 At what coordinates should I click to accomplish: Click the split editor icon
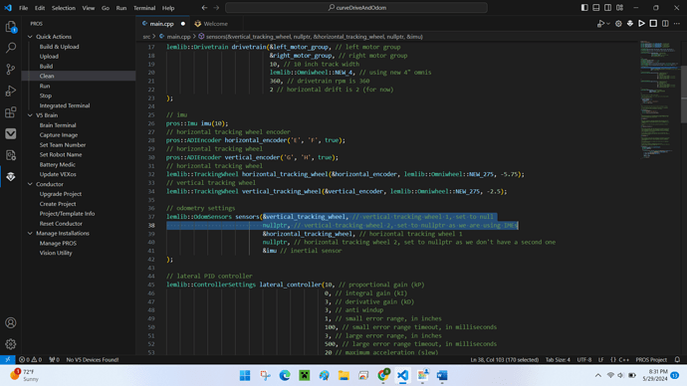coord(665,24)
